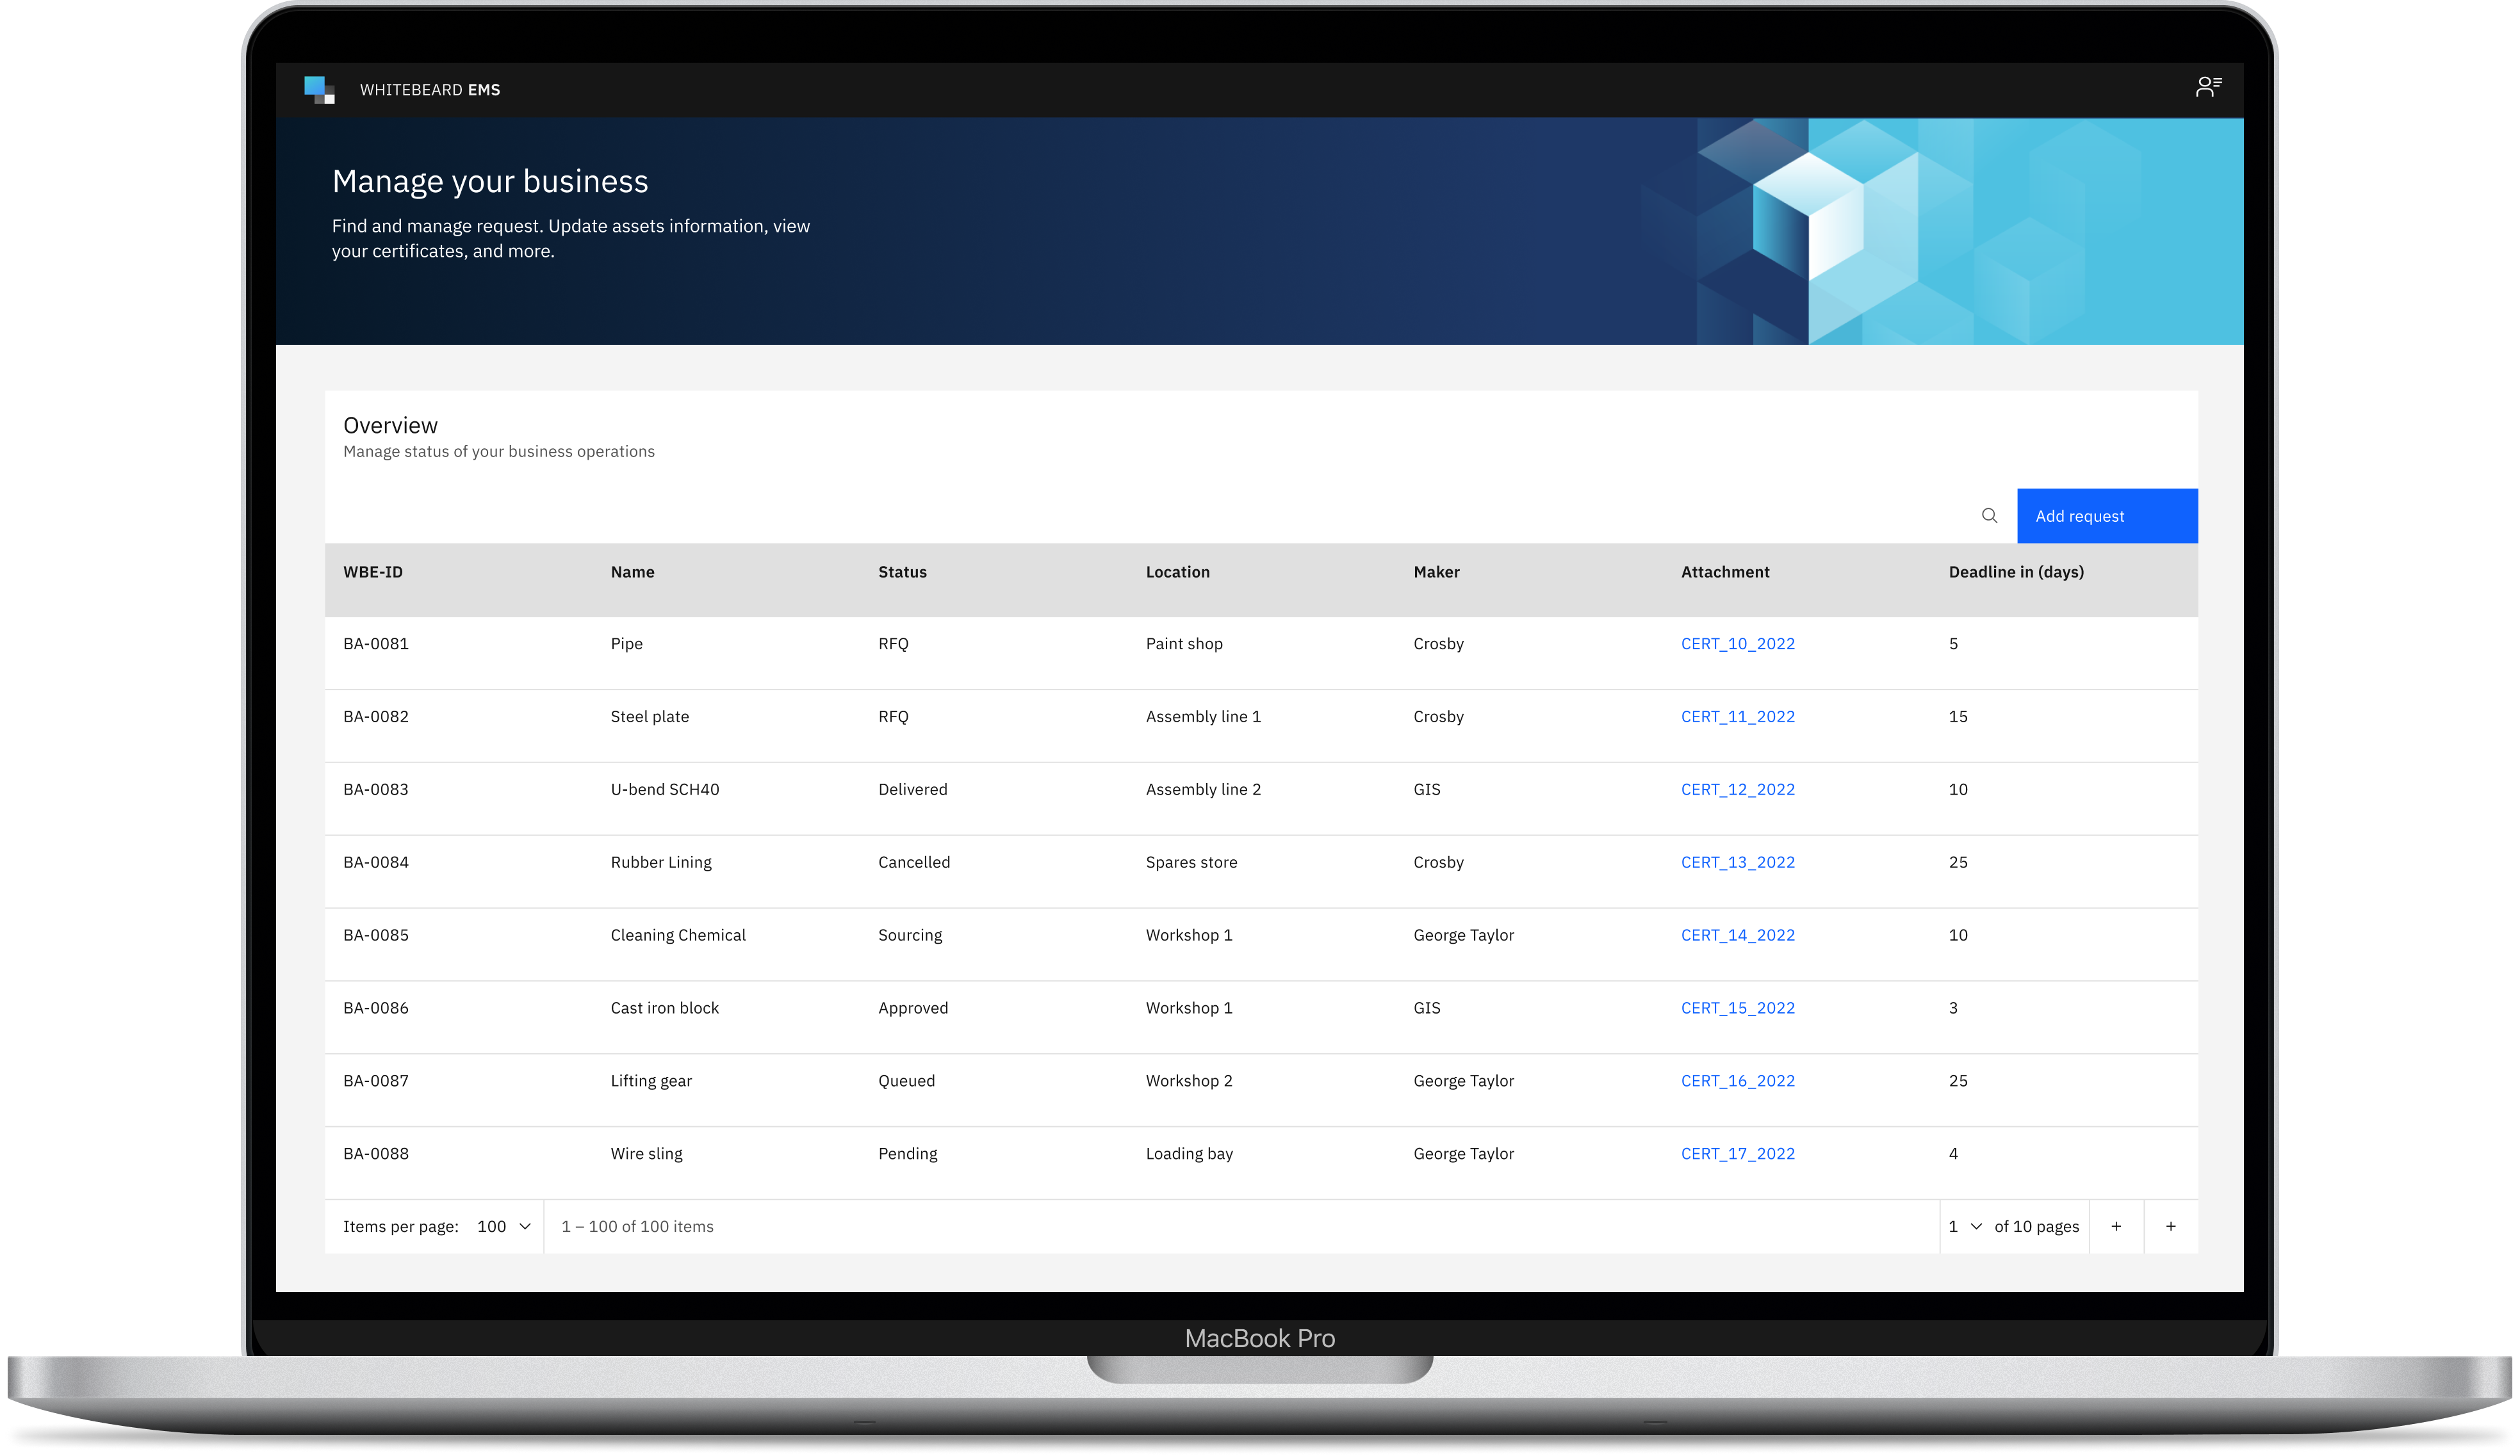Click the Whitebeard EMS logo icon
2520x1456 pixels.
(x=319, y=90)
